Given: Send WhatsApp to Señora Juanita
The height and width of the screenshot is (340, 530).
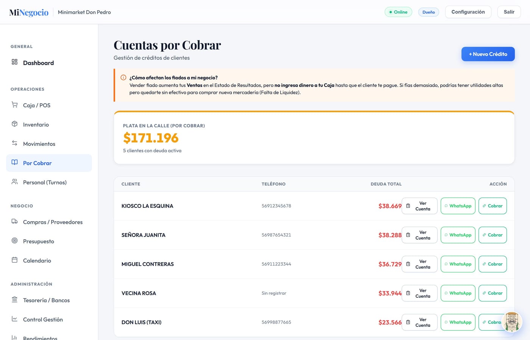Looking at the screenshot, I should pos(458,235).
